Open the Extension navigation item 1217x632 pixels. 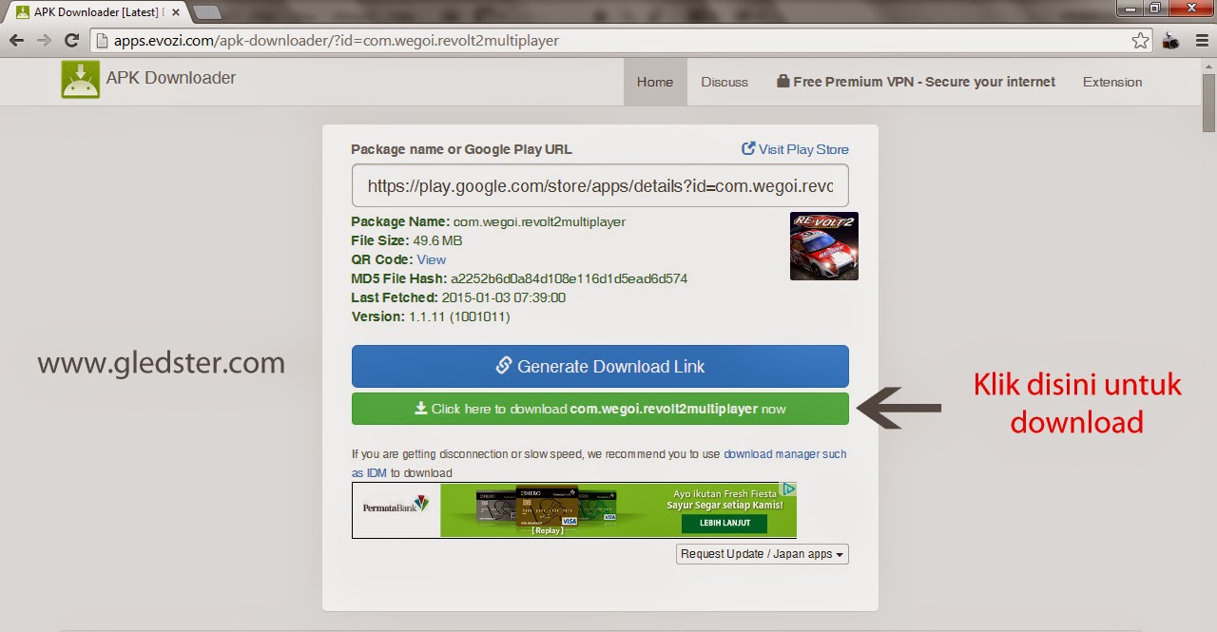[1112, 82]
